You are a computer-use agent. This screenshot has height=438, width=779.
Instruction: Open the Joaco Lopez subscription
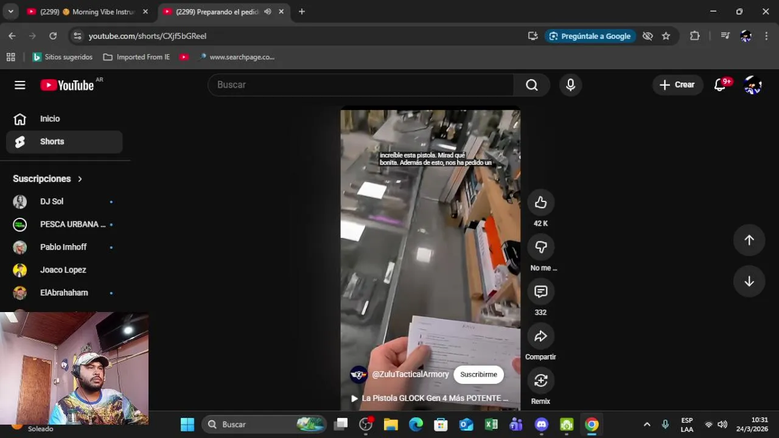[x=65, y=270]
